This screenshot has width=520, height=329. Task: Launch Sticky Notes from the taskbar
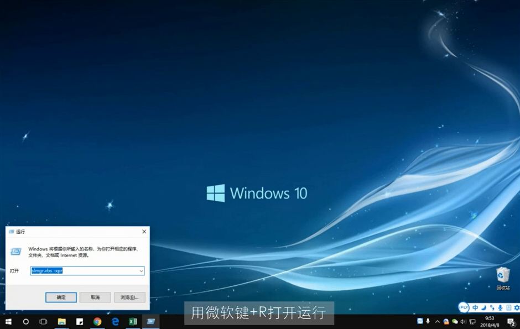click(80, 322)
